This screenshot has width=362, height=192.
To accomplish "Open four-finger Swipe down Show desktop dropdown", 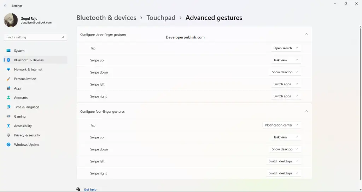I will click(285, 149).
